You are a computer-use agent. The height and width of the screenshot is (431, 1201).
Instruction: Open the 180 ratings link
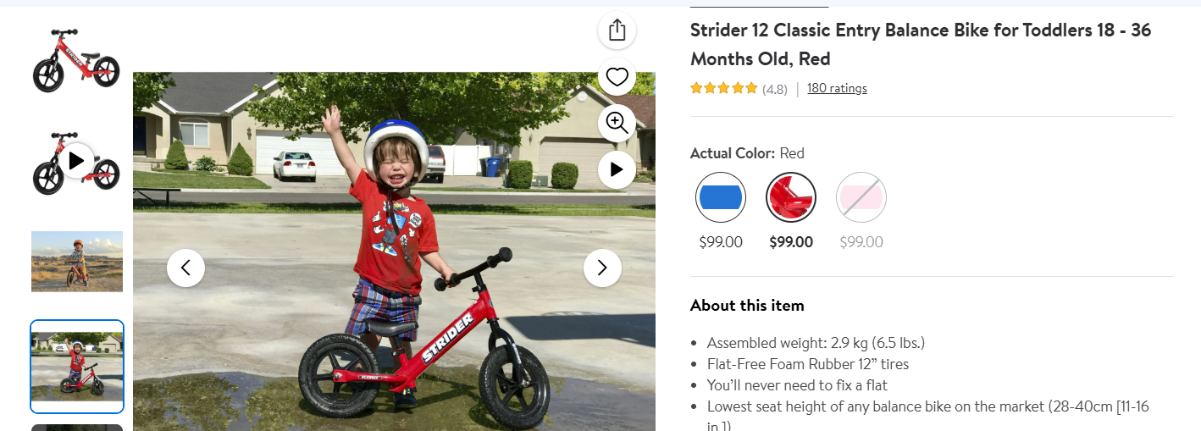(837, 88)
